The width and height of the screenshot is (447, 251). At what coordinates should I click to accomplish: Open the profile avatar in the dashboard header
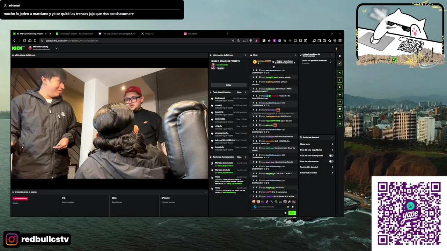click(x=336, y=48)
